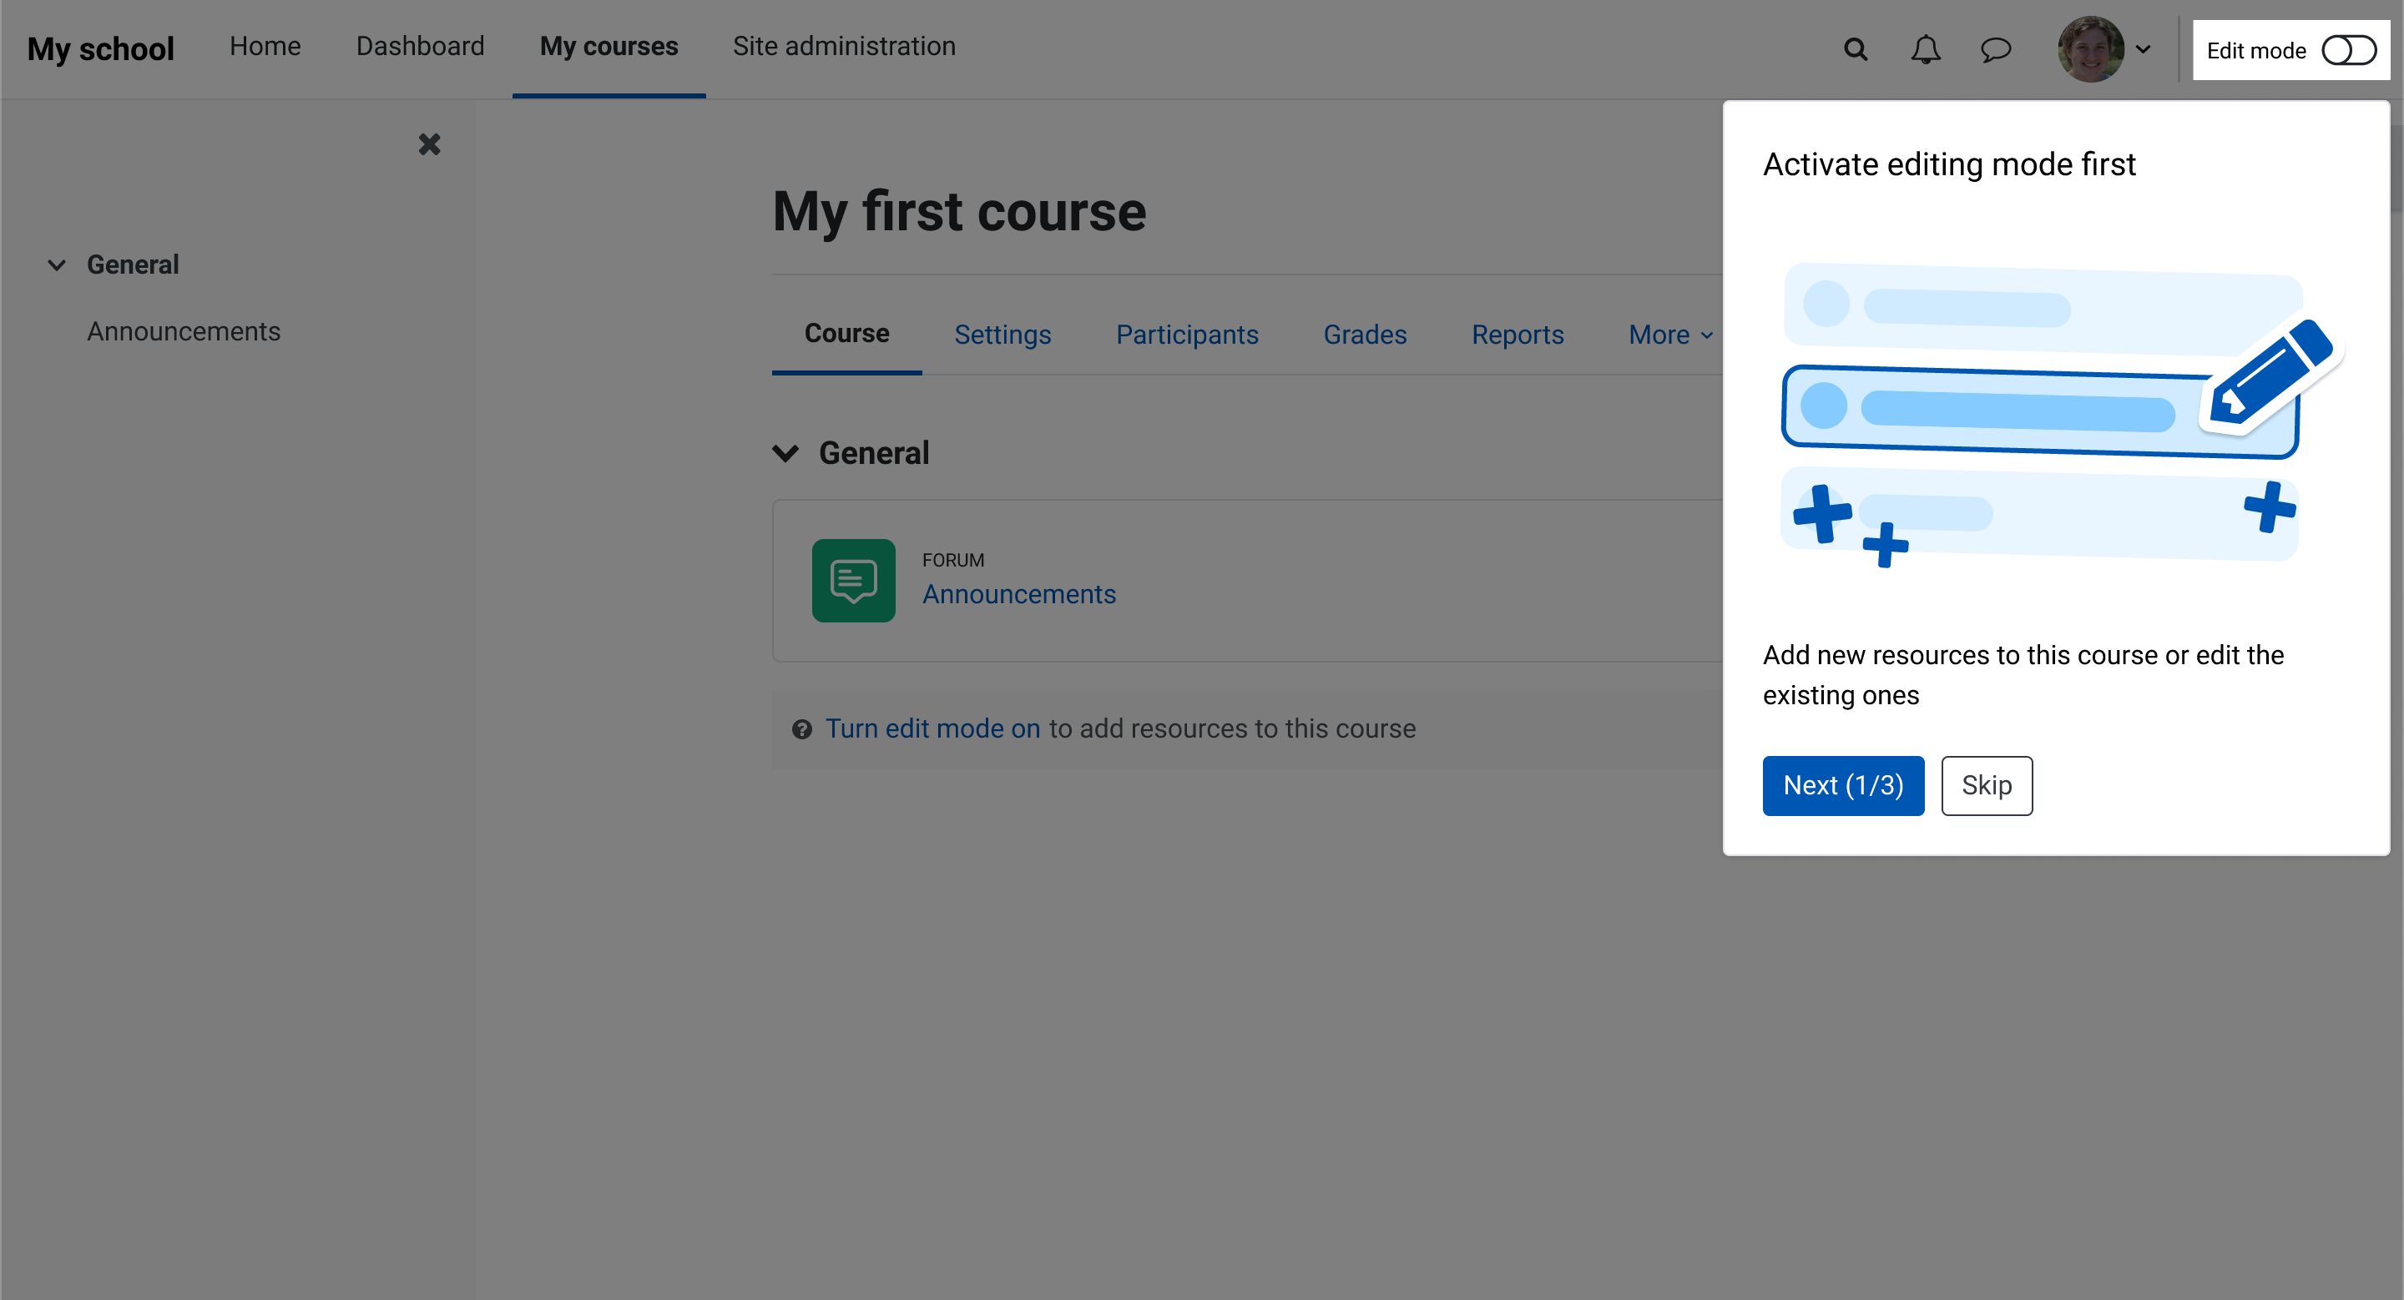This screenshot has width=2404, height=1300.
Task: Go to Home in navigation
Action: (265, 47)
